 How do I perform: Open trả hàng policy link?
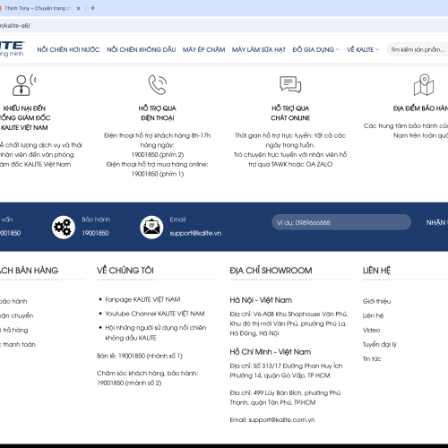point(14,330)
